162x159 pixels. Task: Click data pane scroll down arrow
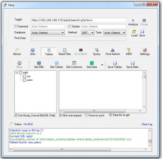[x=144, y=107]
